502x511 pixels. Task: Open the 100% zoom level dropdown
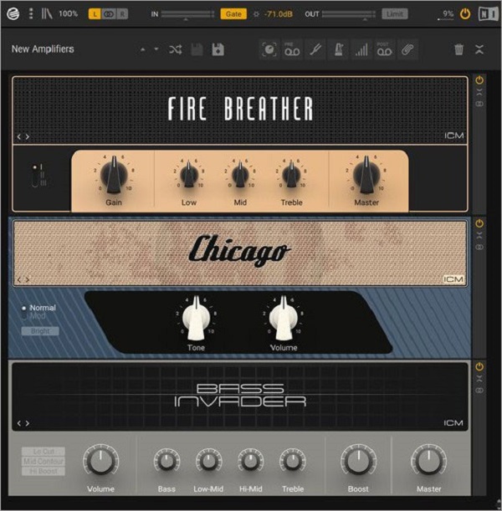point(68,13)
